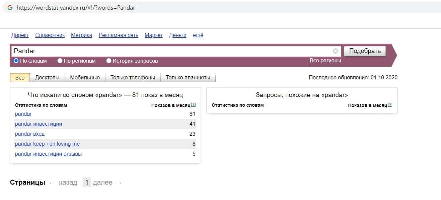Clear the search field with the X icon

coord(335,51)
